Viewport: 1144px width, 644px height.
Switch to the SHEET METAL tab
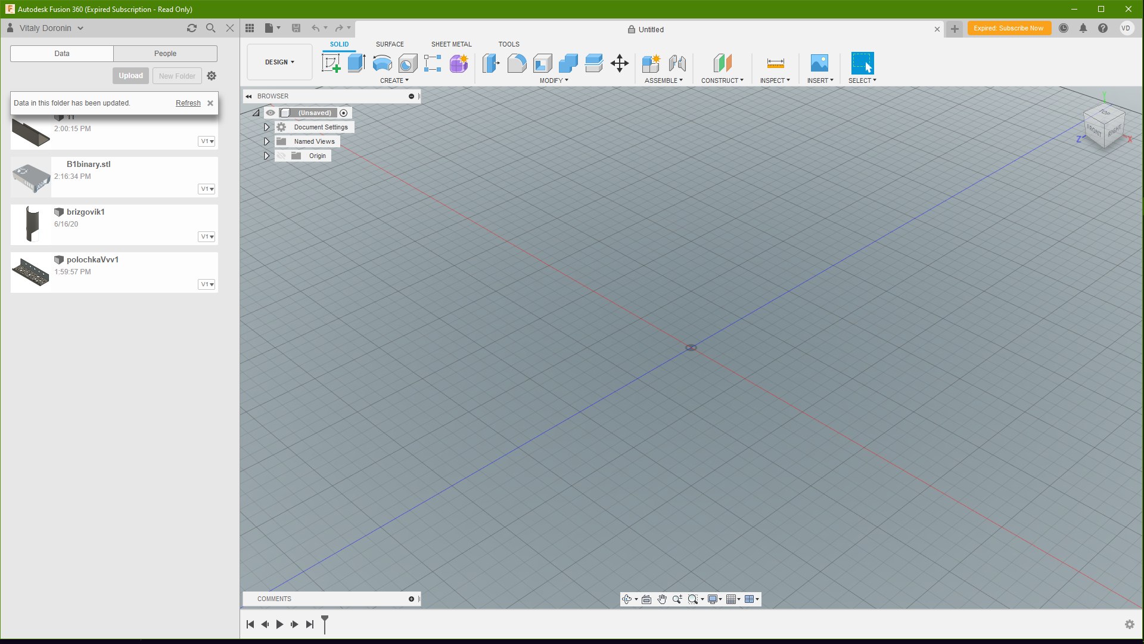pyautogui.click(x=451, y=44)
